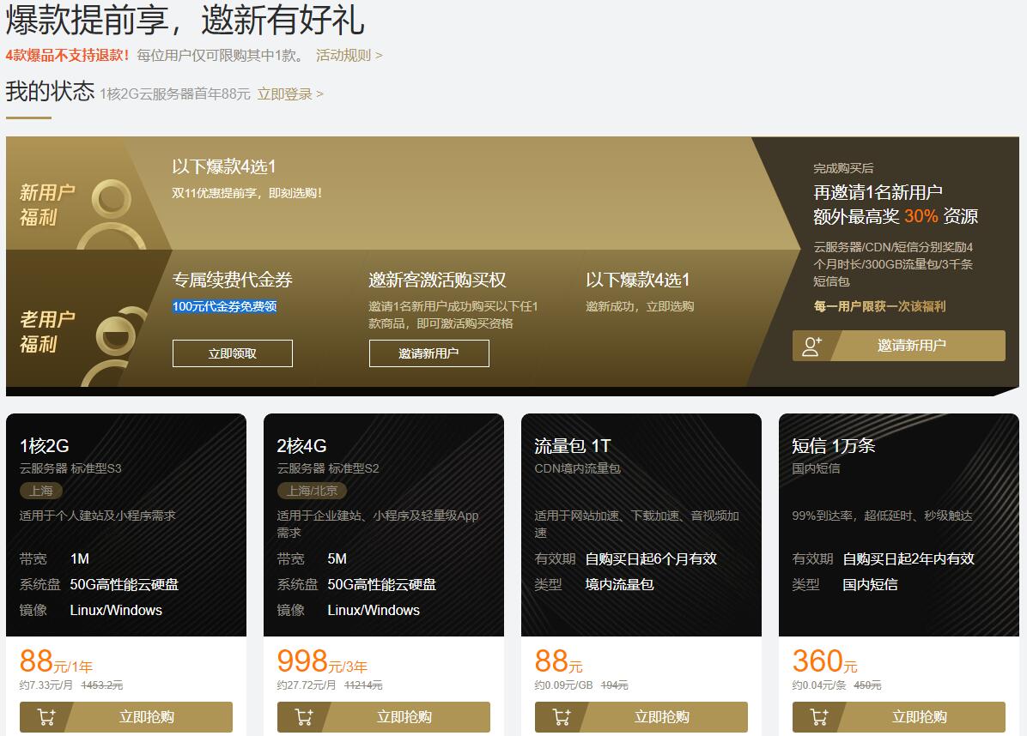The height and width of the screenshot is (736, 1027).
Task: Click the 998元/3年 price
Action: [322, 661]
